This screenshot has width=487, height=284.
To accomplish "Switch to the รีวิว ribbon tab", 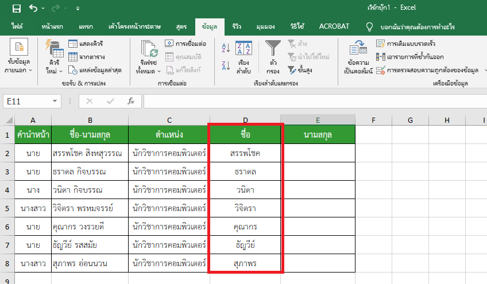I will (237, 26).
